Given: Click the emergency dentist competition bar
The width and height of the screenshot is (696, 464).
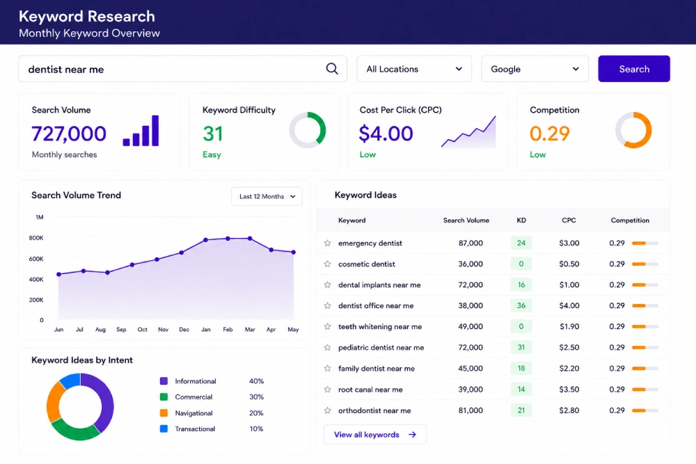Looking at the screenshot, I should pyautogui.click(x=645, y=243).
